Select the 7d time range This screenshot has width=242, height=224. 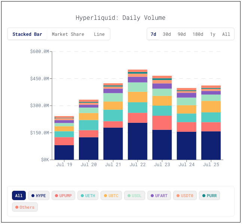point(153,34)
